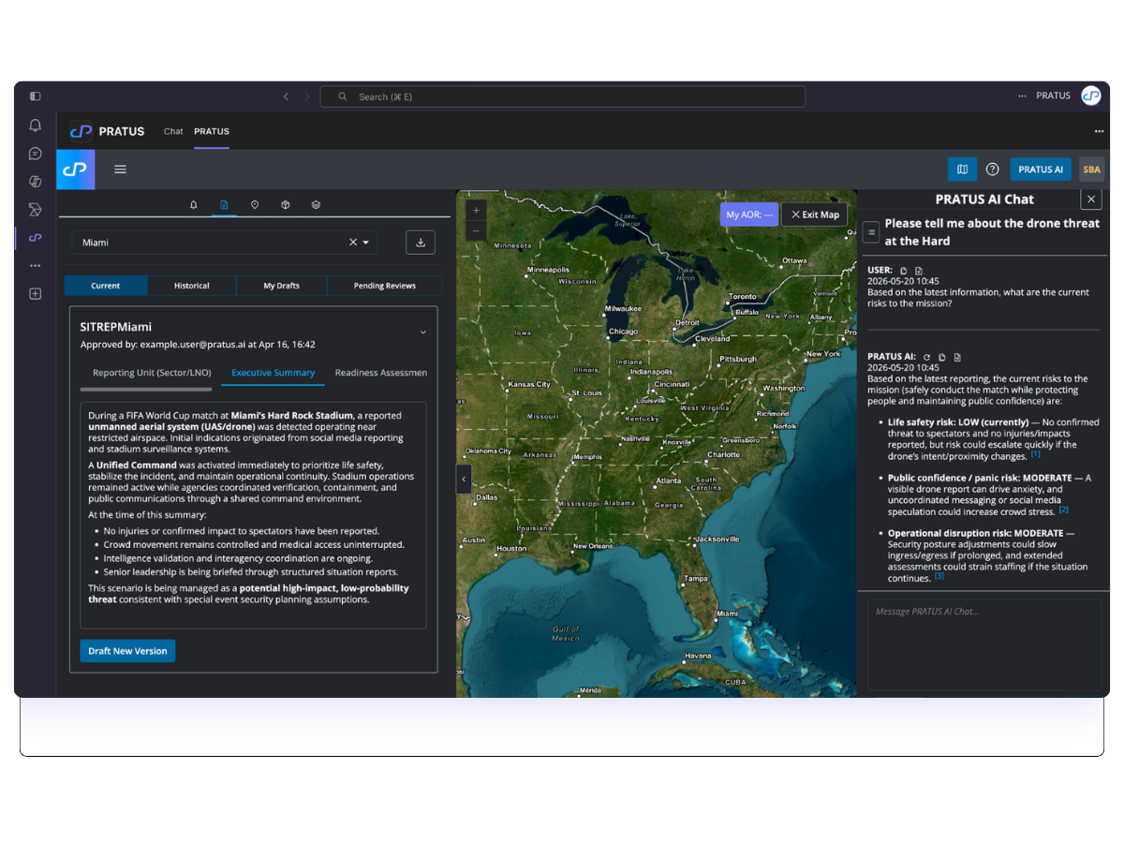Open the help question mark icon
Viewport: 1124px width, 843px height.
coord(992,170)
